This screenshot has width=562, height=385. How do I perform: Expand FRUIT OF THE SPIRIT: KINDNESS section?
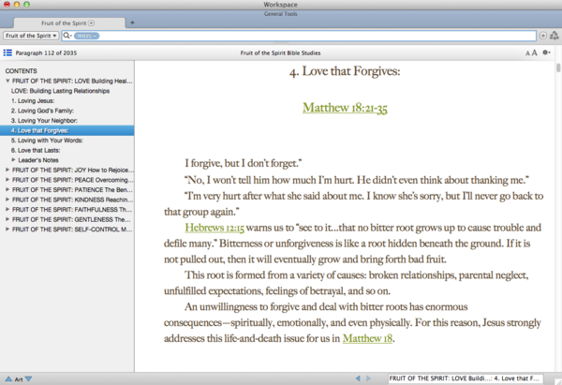point(7,200)
